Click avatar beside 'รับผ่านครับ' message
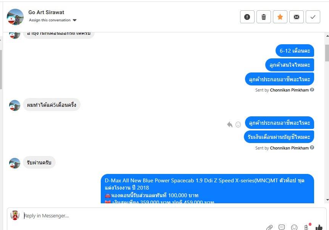329x230 pixels. [15, 163]
